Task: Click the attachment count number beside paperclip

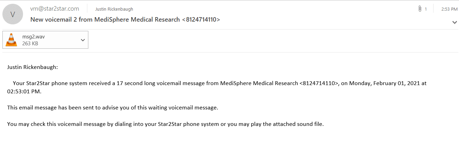Action: pyautogui.click(x=426, y=9)
